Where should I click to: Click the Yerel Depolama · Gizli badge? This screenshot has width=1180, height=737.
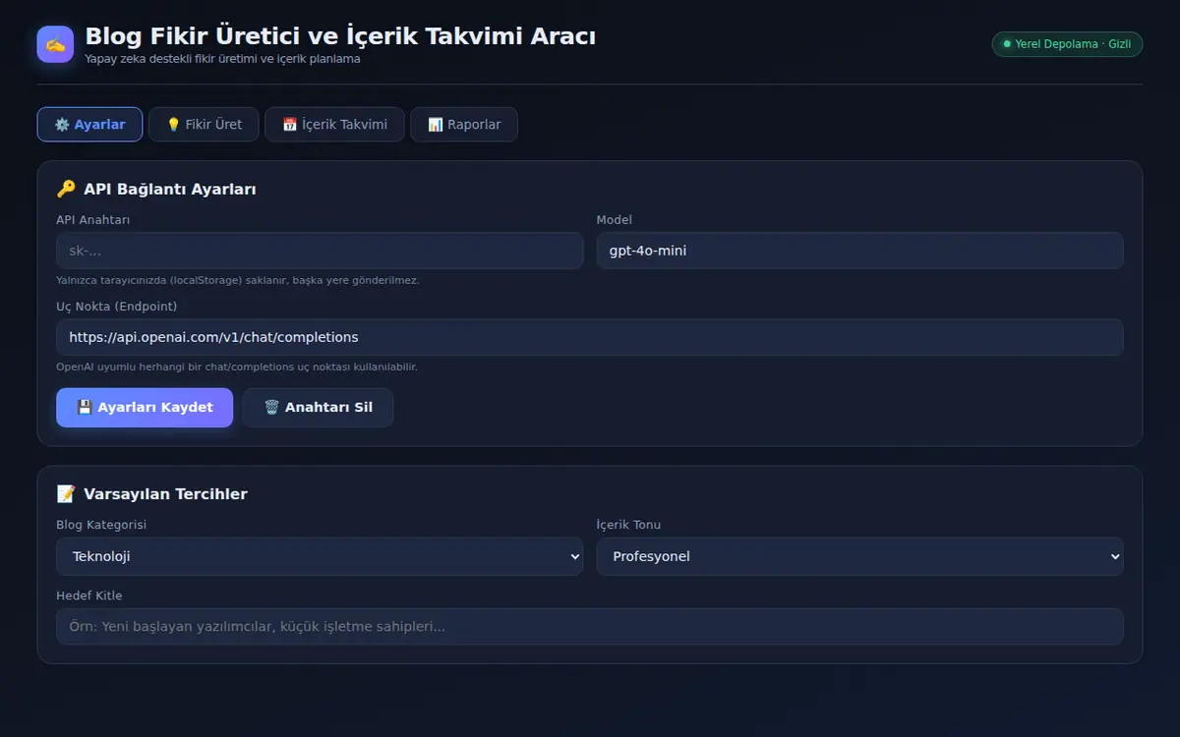[x=1067, y=44]
